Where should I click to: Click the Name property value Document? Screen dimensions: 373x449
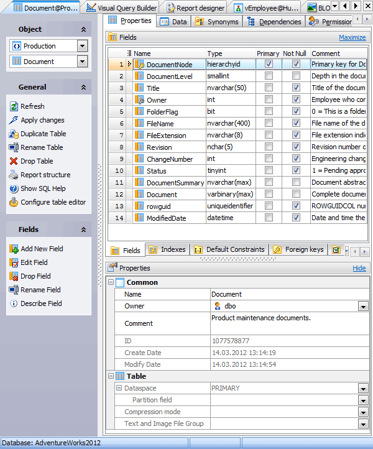(x=290, y=294)
